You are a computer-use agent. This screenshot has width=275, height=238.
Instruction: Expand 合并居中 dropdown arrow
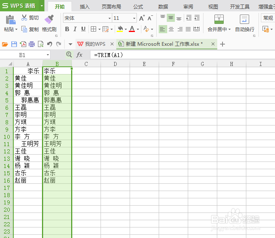point(229,30)
